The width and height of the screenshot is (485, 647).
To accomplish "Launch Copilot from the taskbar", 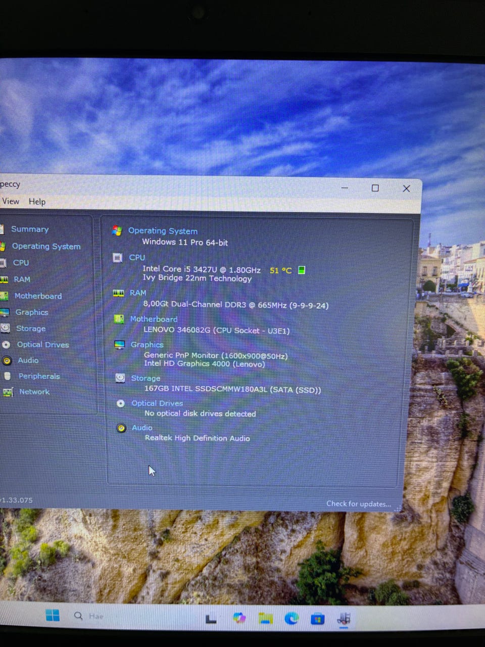I will pos(239,618).
